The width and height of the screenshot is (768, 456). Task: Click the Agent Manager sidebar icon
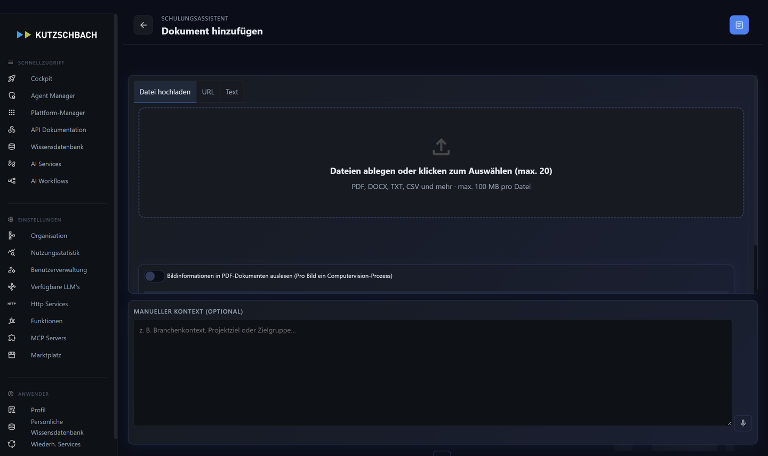(x=12, y=95)
